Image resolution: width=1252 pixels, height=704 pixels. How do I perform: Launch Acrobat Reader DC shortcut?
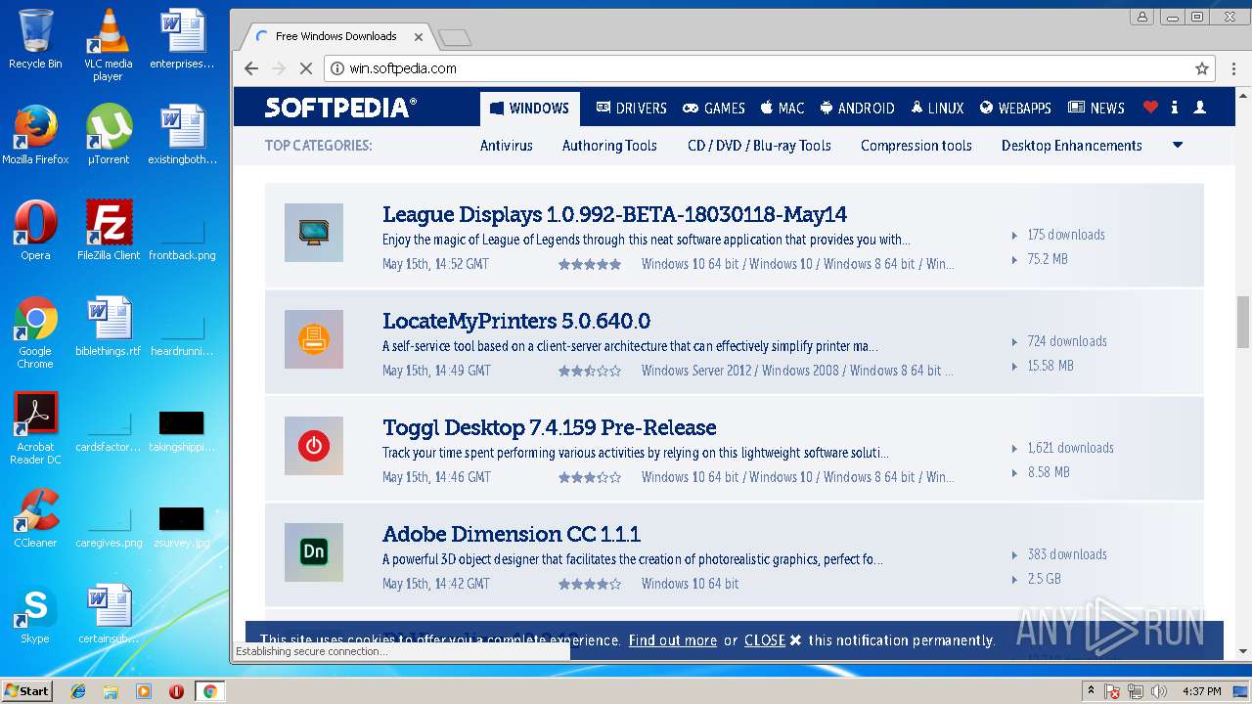(x=35, y=428)
